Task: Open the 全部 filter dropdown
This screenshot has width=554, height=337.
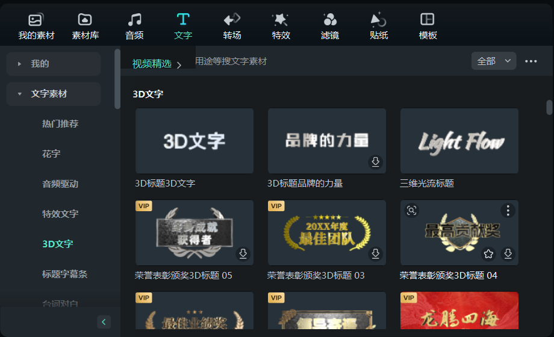Action: pos(494,61)
